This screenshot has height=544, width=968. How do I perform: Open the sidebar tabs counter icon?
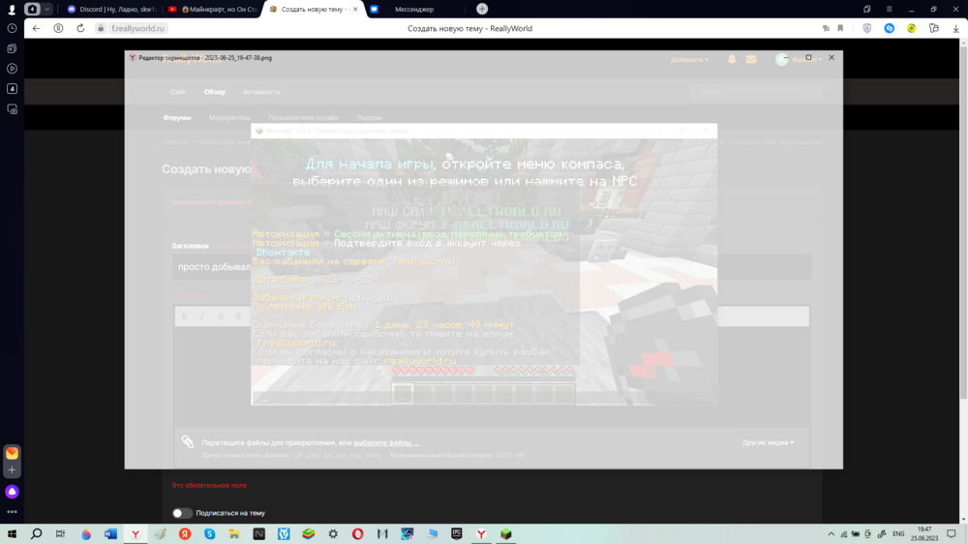12,89
